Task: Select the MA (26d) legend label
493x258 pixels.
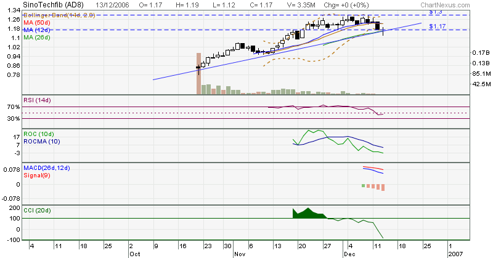Action: [x=37, y=38]
